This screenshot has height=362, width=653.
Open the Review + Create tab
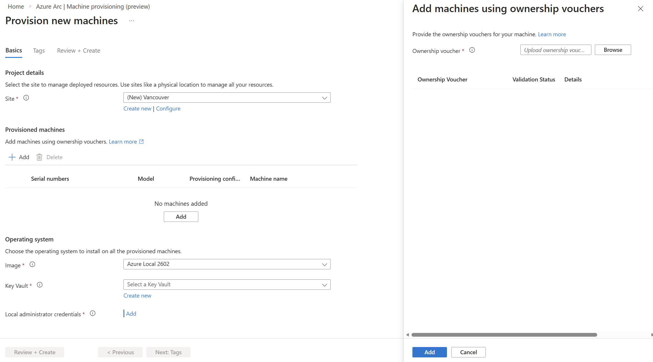tap(79, 51)
